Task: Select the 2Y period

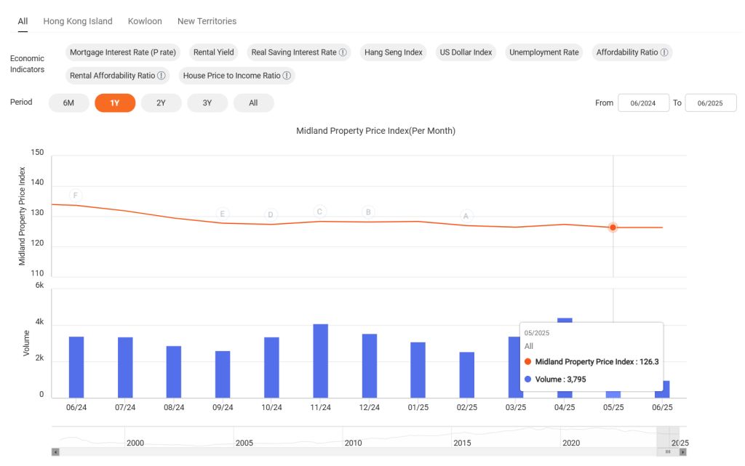Action: (161, 103)
